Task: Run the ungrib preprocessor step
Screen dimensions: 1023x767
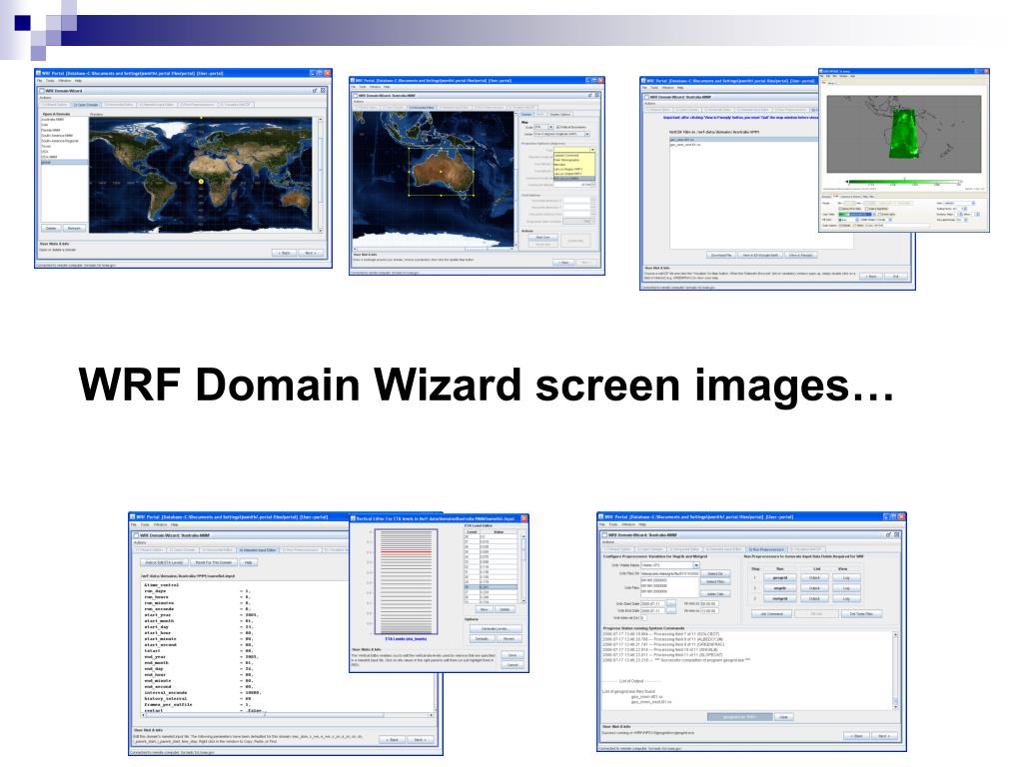Action: tap(779, 588)
